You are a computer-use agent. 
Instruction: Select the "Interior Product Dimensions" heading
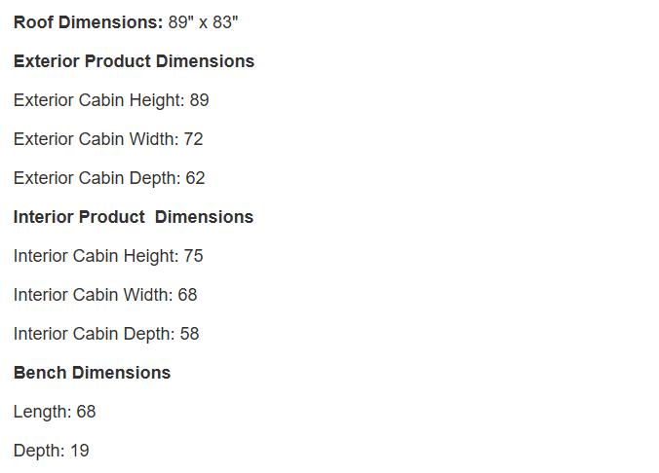(134, 217)
